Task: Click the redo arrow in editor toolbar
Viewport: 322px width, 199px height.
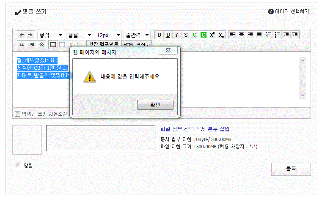Action: pyautogui.click(x=30, y=35)
